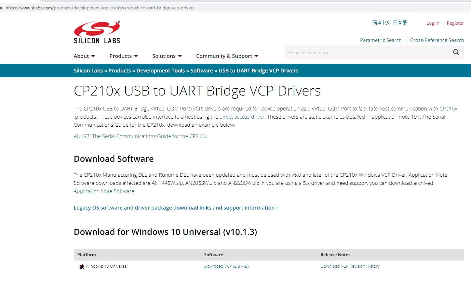Switch language to Japanese
This screenshot has height=281, width=471.
(400, 22)
